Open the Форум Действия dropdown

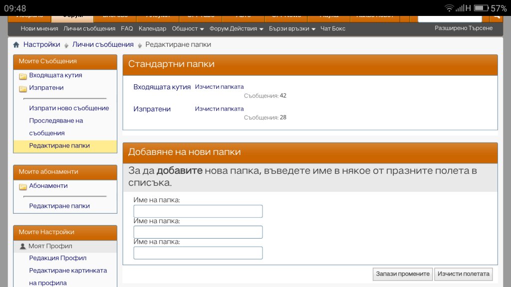(236, 29)
